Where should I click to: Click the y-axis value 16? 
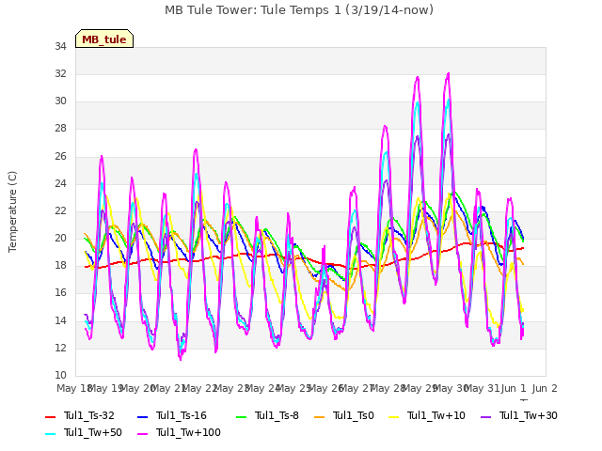pyautogui.click(x=60, y=293)
